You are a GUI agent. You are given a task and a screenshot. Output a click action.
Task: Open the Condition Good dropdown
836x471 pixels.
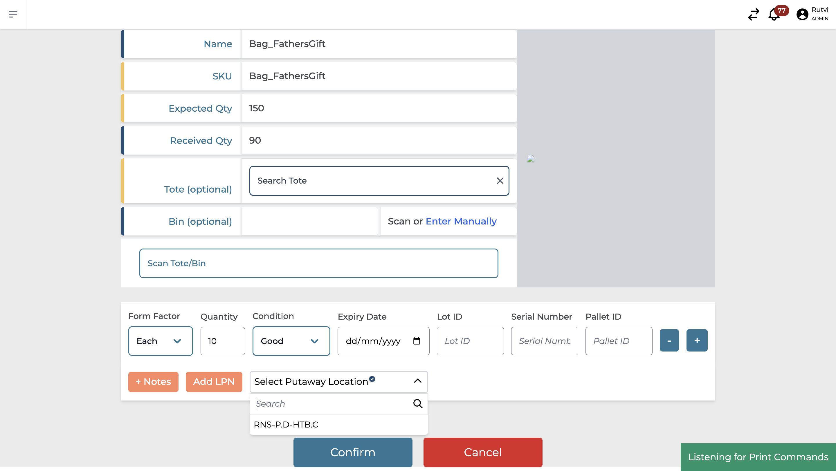[291, 341]
